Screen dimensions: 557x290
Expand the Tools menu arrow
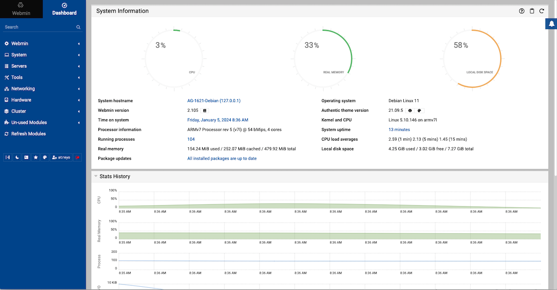[x=79, y=77]
